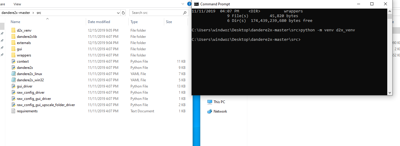Viewport: 400px width, 146px height.
Task: Select the dandere2x_win32 YAML file icon
Action: (13, 80)
